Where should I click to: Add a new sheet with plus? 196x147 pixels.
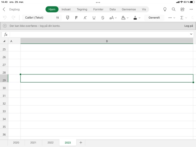tap(81, 142)
